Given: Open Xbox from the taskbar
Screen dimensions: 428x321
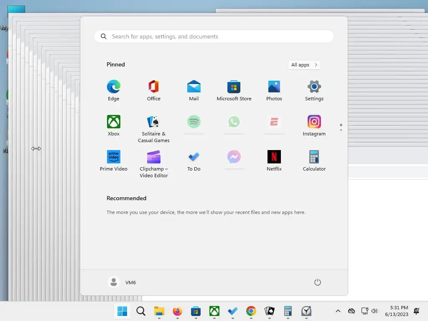Looking at the screenshot, I should pyautogui.click(x=214, y=311).
